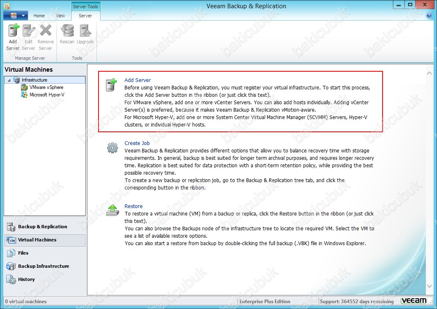Click the 'Manage Server' ribbon group label
Image resolution: width=437 pixels, height=309 pixels.
click(x=30, y=58)
